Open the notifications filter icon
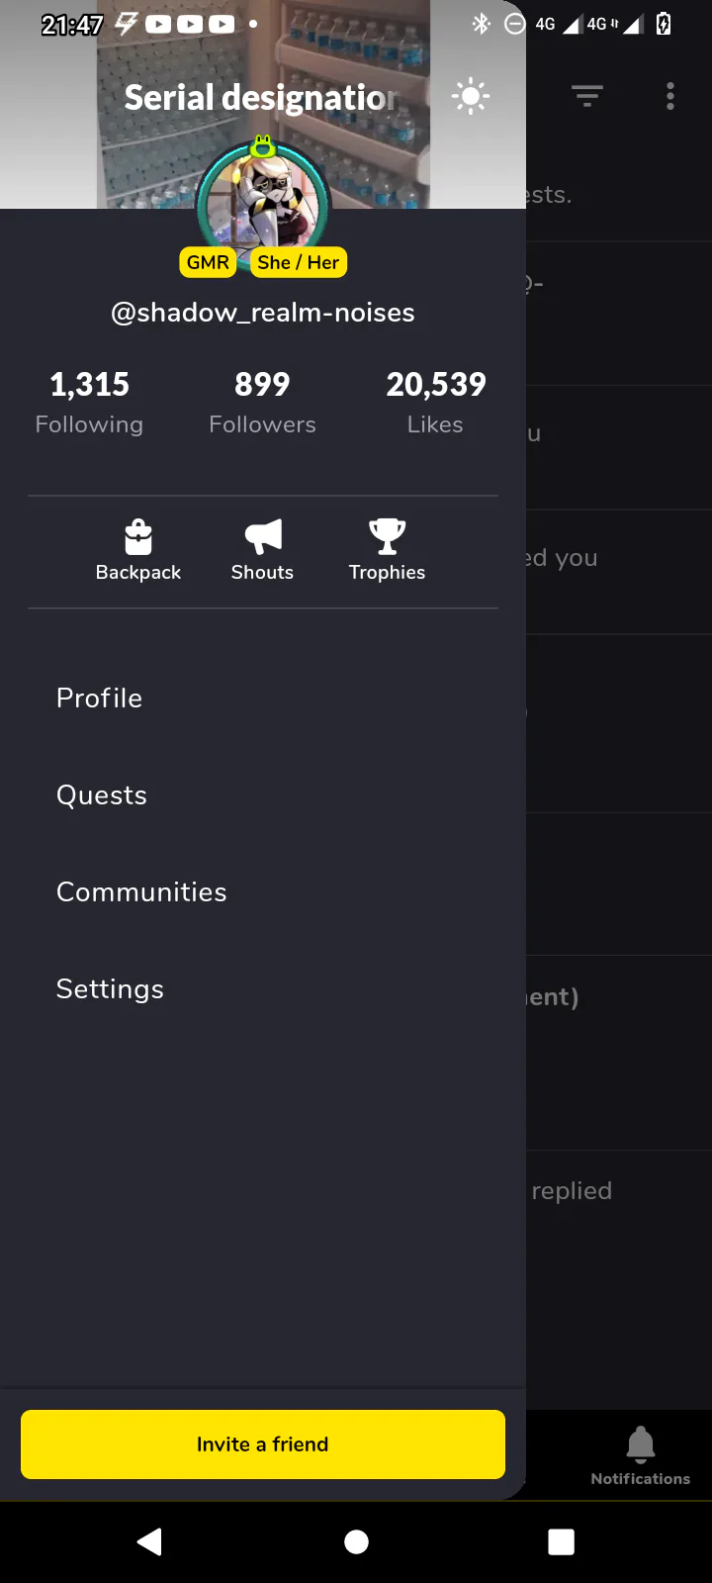This screenshot has width=712, height=1583. 587,96
